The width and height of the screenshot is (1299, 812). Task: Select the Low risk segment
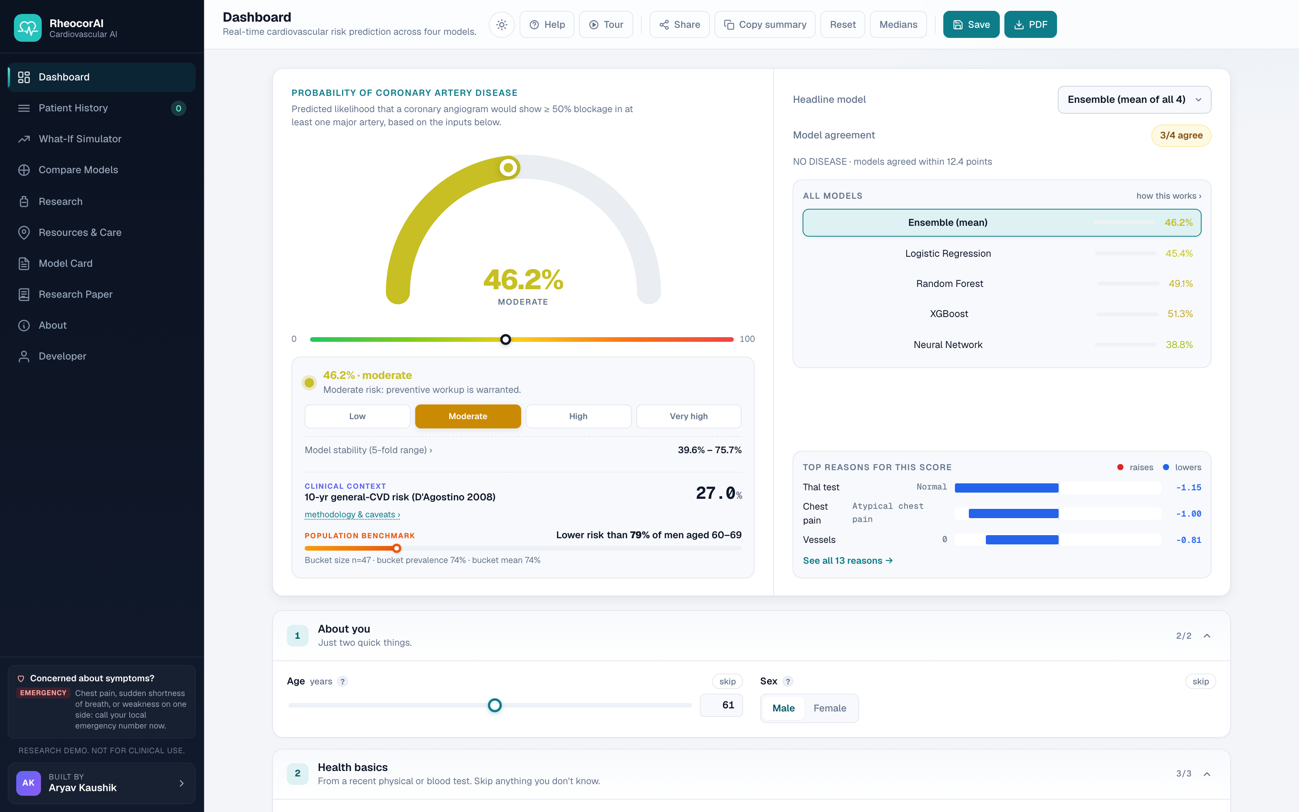click(358, 416)
